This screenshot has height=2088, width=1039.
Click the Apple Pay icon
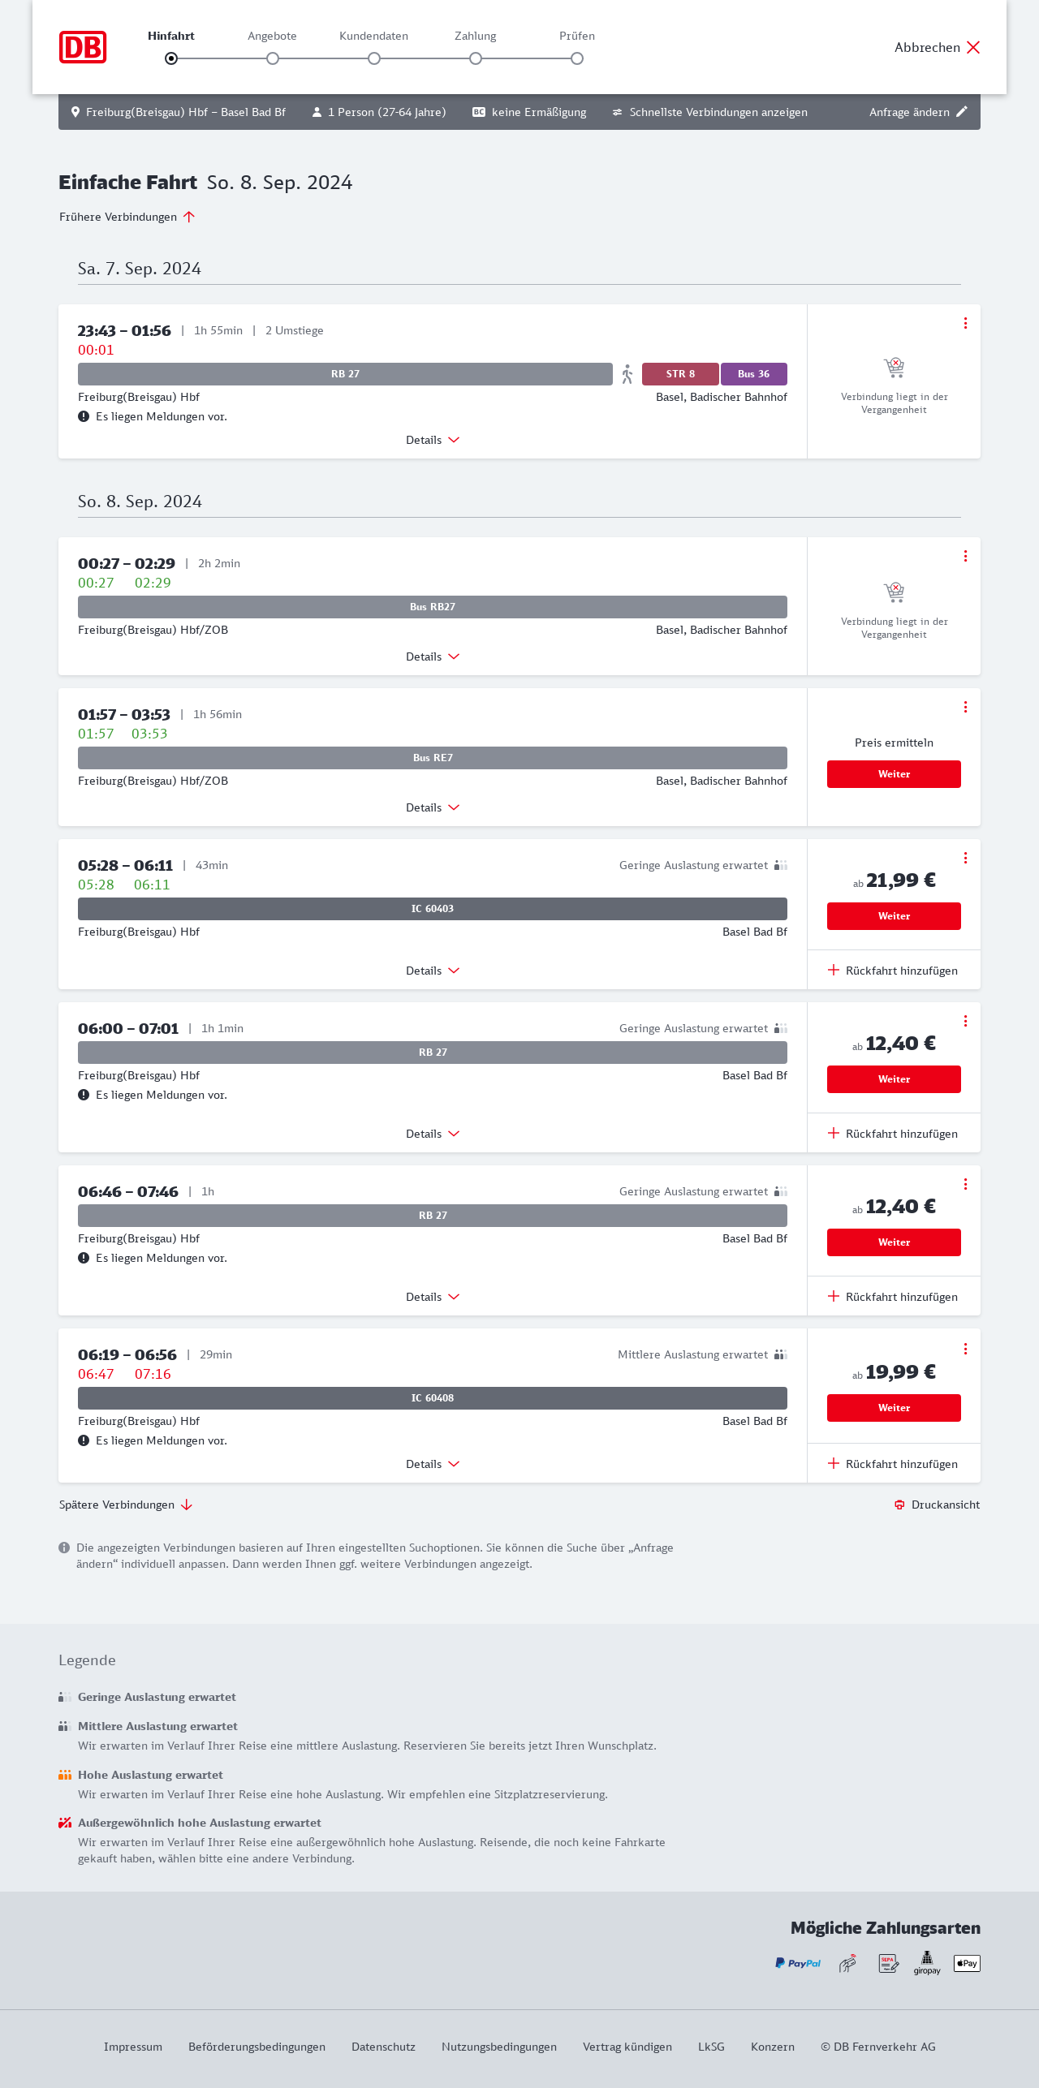coord(967,1963)
